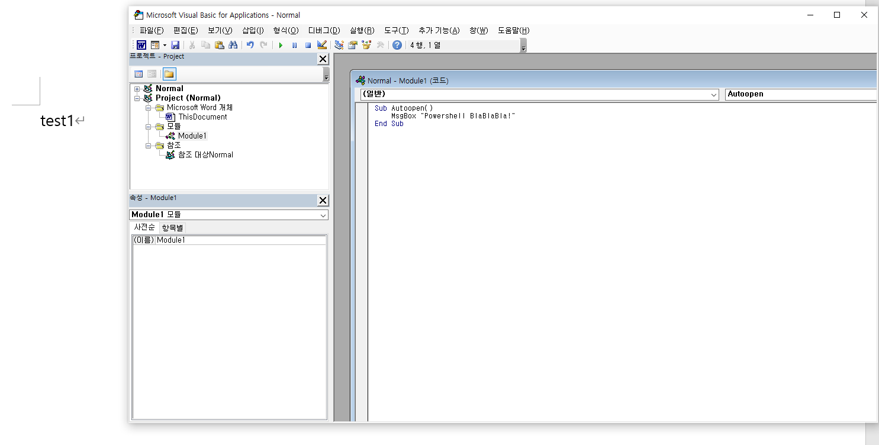The width and height of the screenshot is (879, 445).
Task: Open the (일반) object dropdown in code window
Action: click(x=714, y=95)
